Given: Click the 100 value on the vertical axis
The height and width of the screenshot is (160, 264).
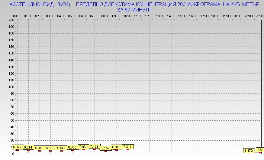Looking at the screenshot, I should (x=11, y=87).
